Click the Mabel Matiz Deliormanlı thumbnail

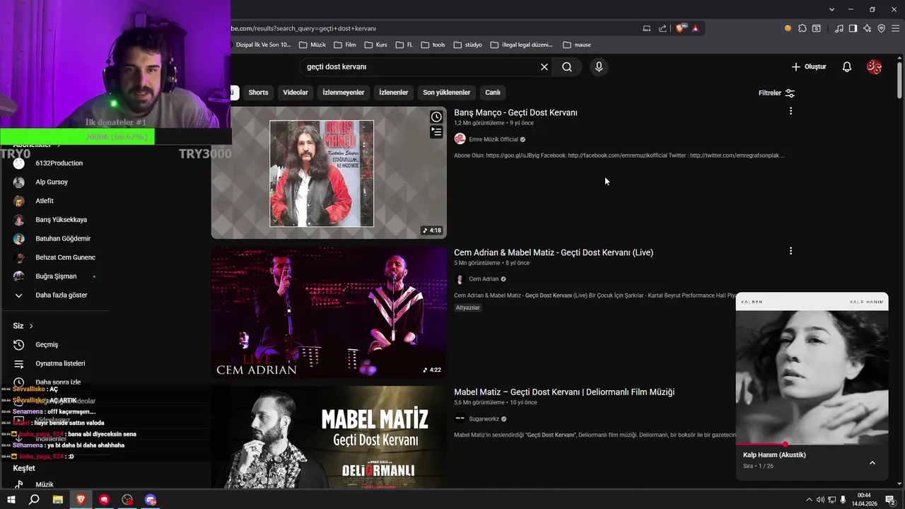329,437
